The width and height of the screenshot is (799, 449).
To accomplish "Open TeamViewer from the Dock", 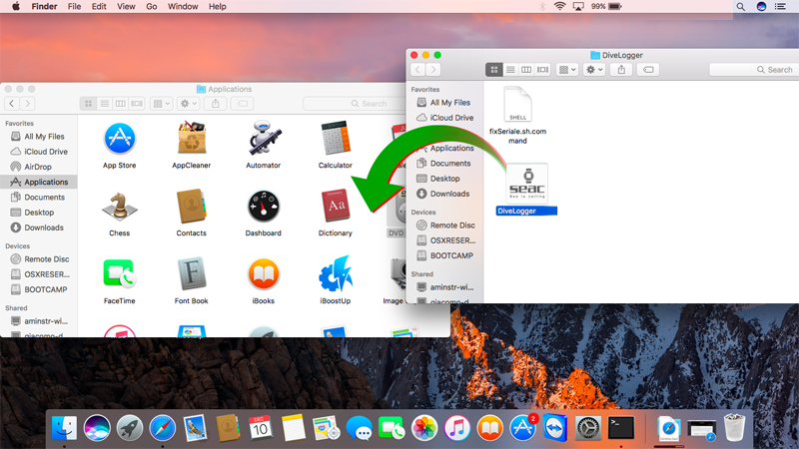I will click(555, 428).
